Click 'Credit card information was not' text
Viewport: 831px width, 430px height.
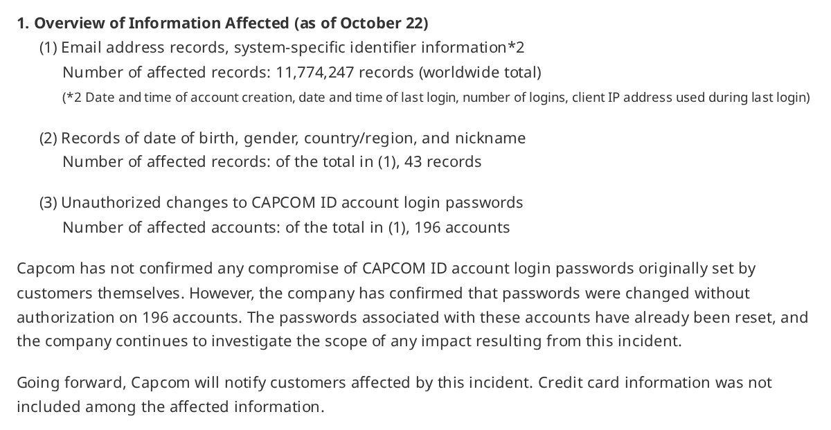tap(654, 382)
